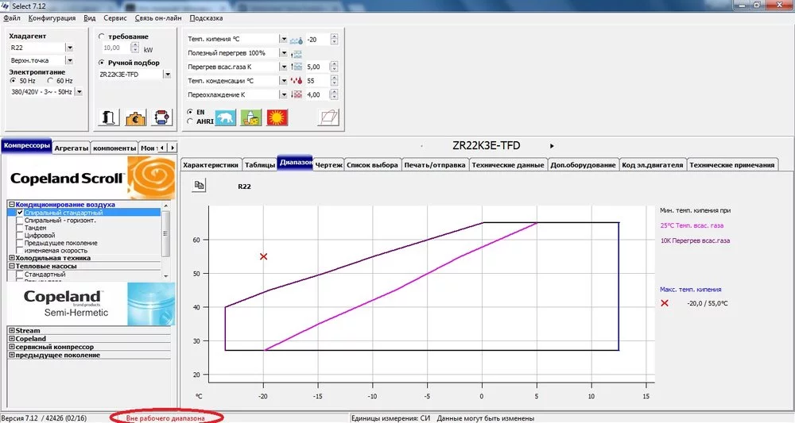Open the 380/420V voltage dropdown
Viewport: 795px width, 423px height.
[79, 92]
